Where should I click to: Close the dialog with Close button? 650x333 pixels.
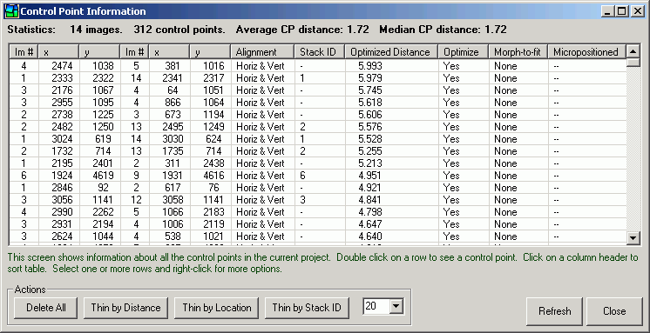tap(614, 311)
